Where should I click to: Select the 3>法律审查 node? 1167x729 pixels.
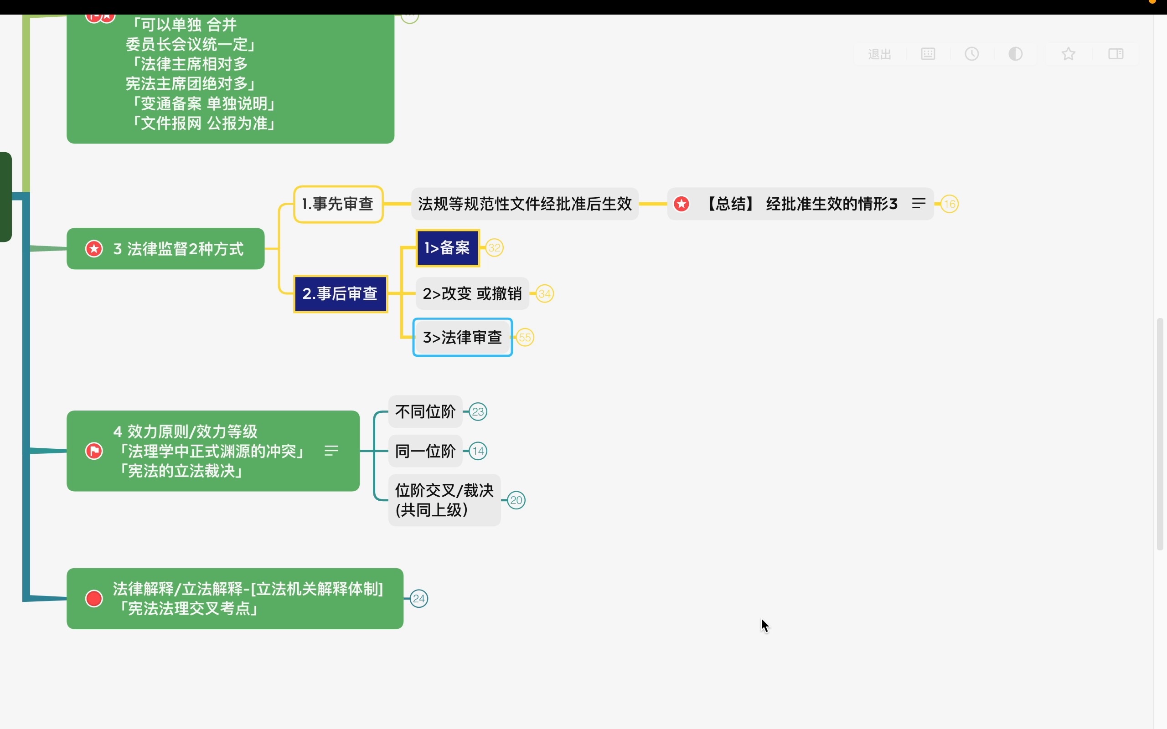click(462, 338)
